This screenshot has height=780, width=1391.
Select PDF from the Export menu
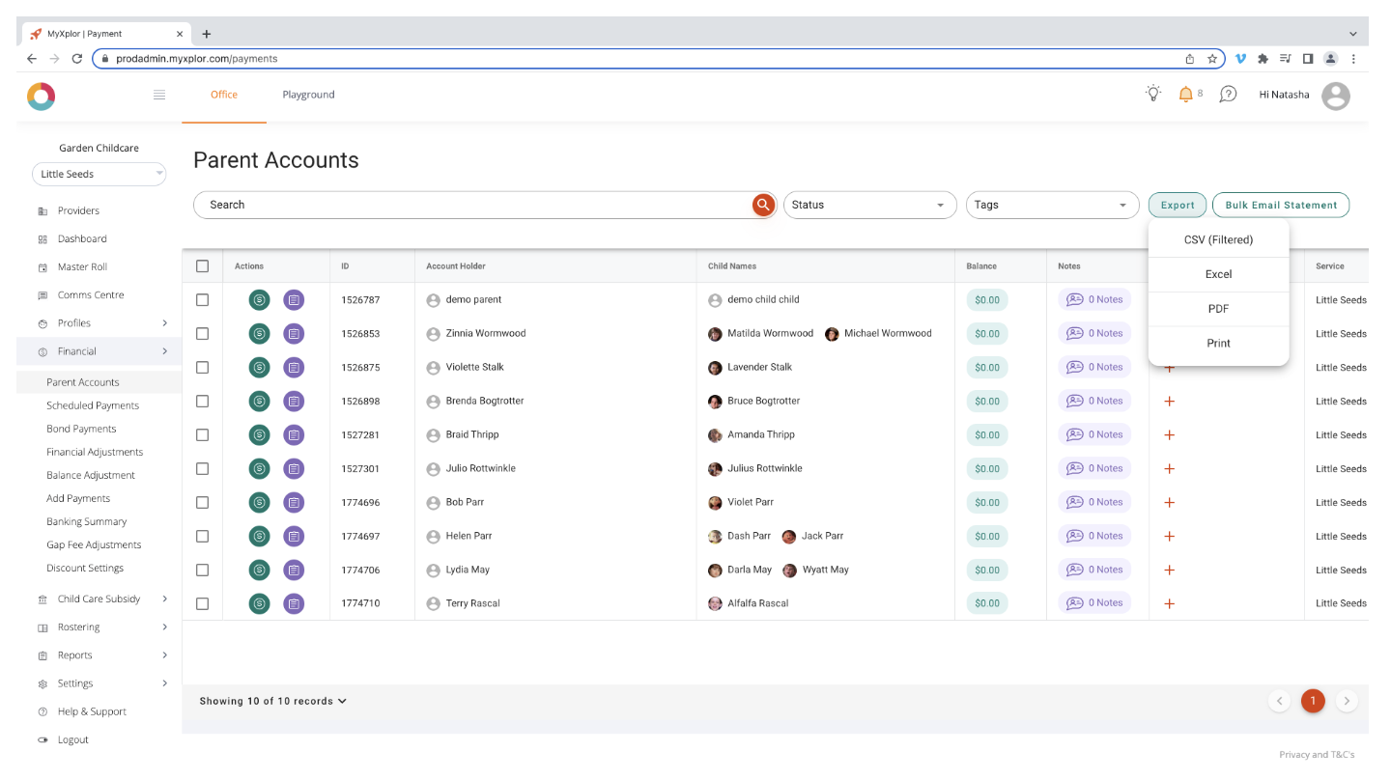coord(1218,308)
